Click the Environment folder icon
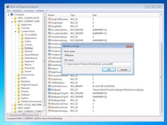The image size is (167, 125). (x=19, y=75)
